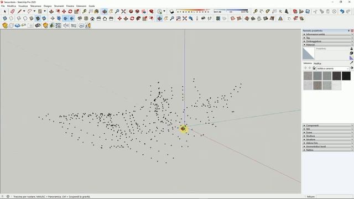Expand the Componenti panel

click(x=328, y=125)
